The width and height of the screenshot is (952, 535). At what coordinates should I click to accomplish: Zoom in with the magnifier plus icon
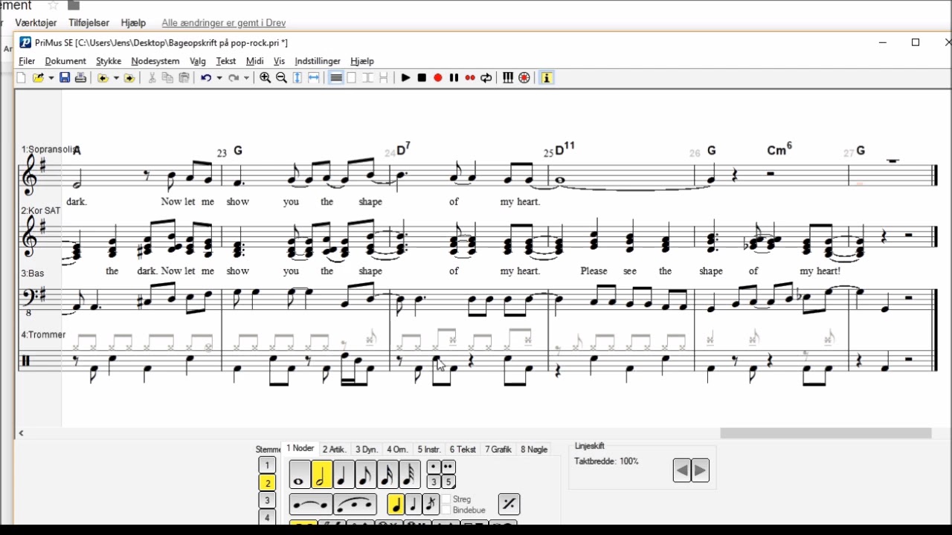265,78
